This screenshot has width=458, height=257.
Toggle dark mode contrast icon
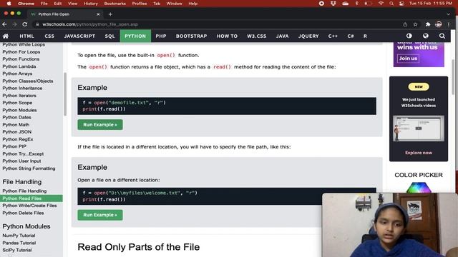[409, 36]
